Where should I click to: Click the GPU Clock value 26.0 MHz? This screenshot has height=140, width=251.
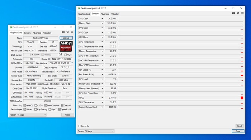pyautogui.click(x=111, y=19)
